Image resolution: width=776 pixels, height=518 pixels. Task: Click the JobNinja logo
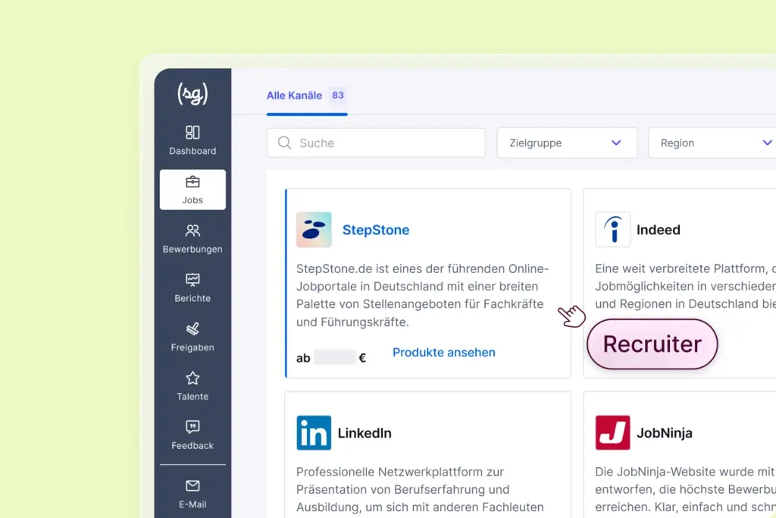[x=612, y=432]
